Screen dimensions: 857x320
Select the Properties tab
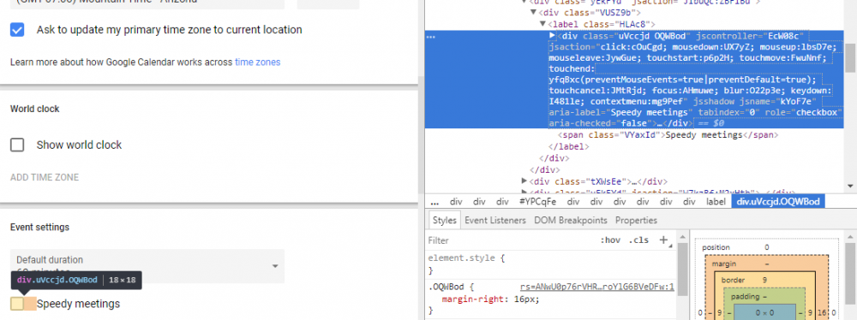[636, 220]
